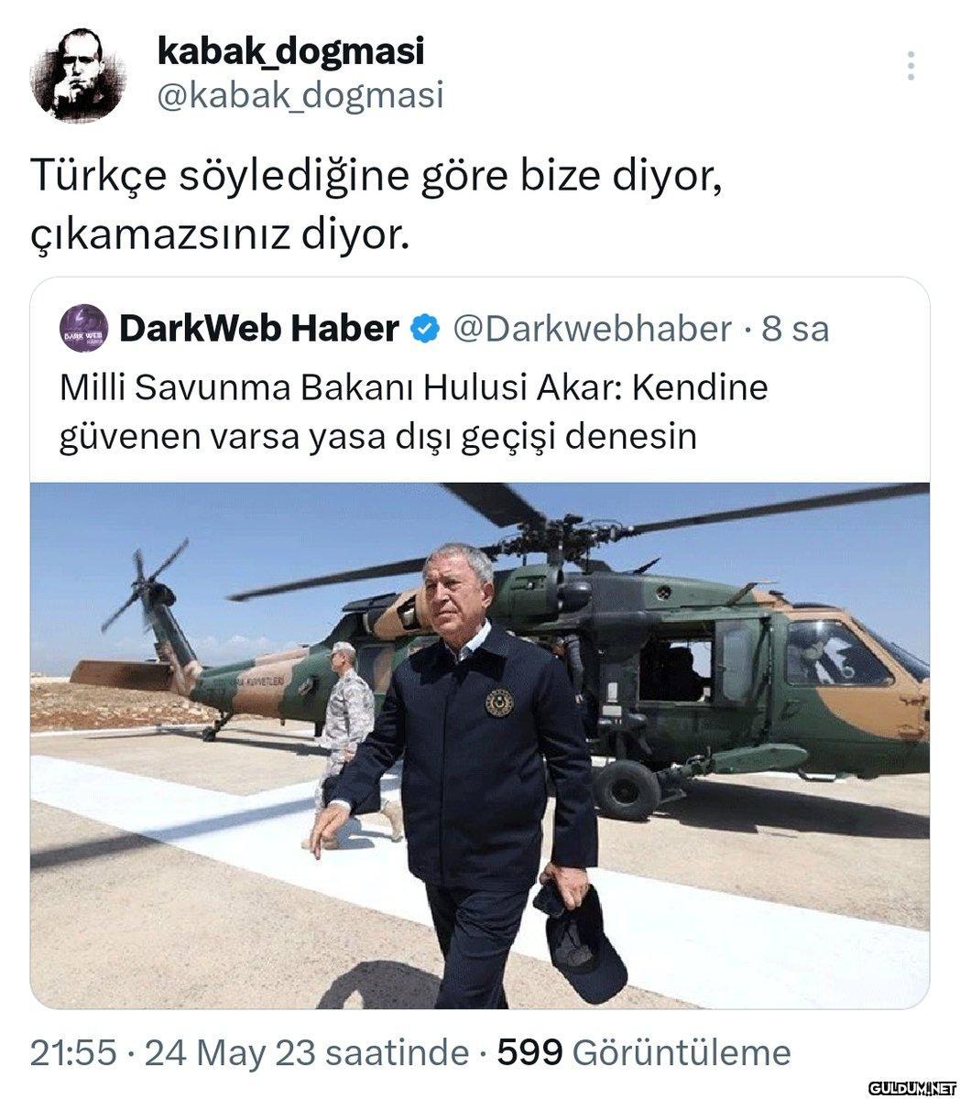The width and height of the screenshot is (960, 1099).
Task: Open the DarkWeb Haber account name
Action: click(x=259, y=328)
